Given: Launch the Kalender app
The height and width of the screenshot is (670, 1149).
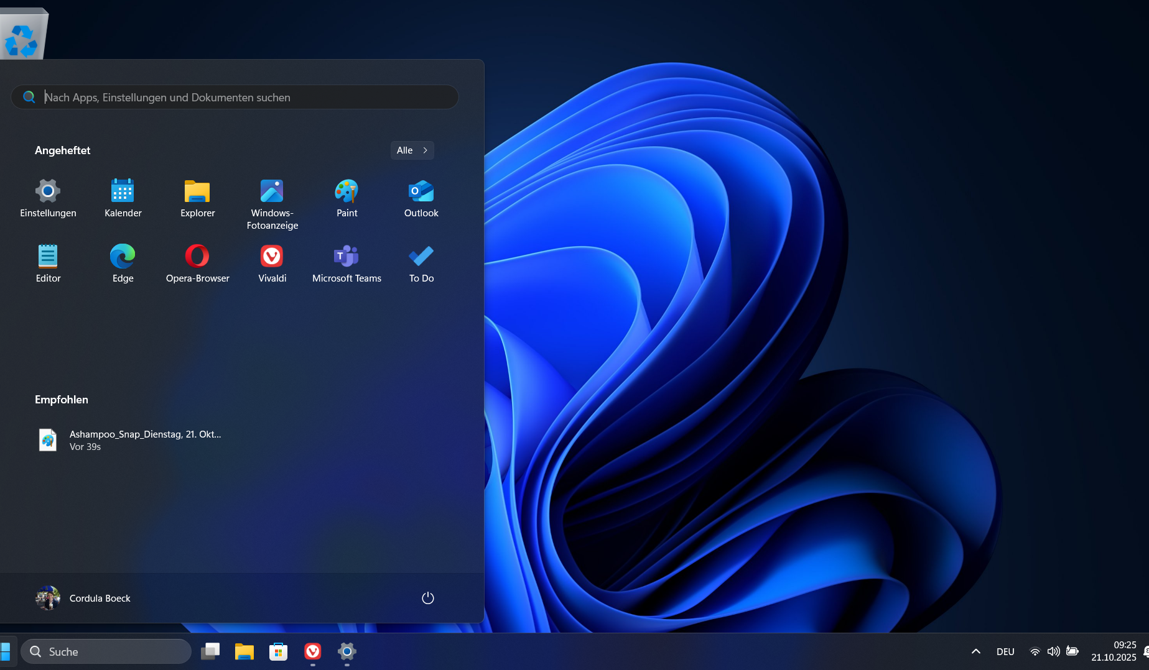Looking at the screenshot, I should pos(123,198).
